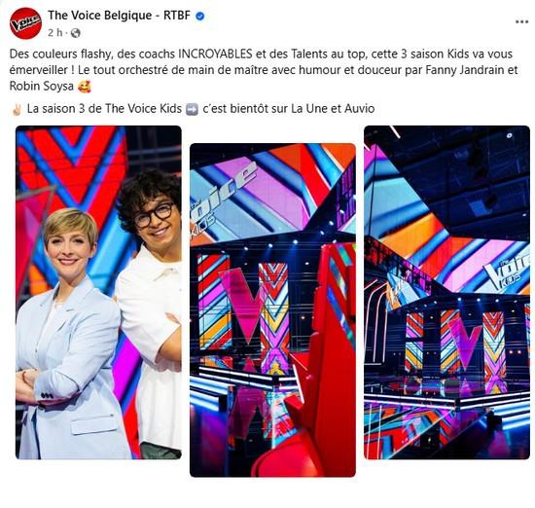Click the line mentioning La Une et Auvio

click(193, 109)
